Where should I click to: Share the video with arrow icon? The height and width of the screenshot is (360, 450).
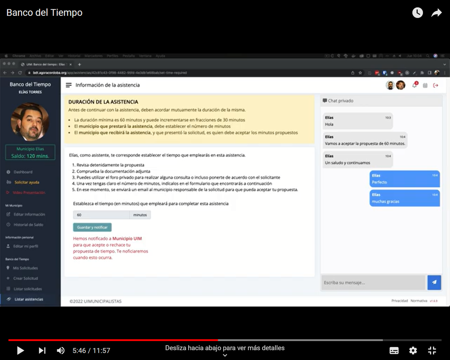[x=436, y=13]
